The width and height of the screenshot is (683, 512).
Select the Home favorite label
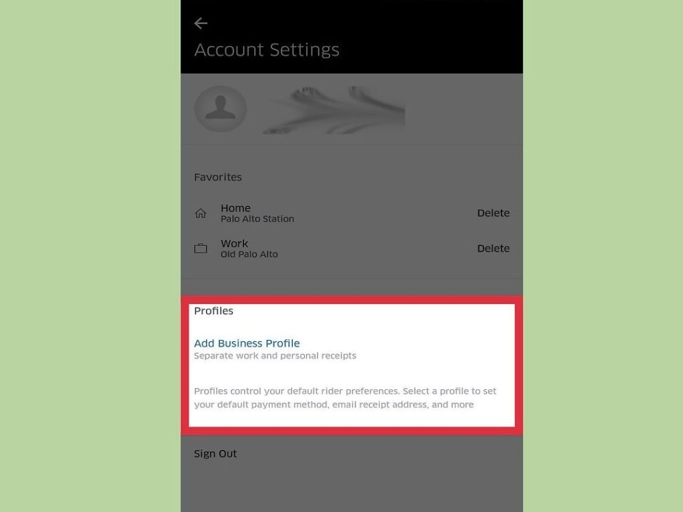point(235,208)
